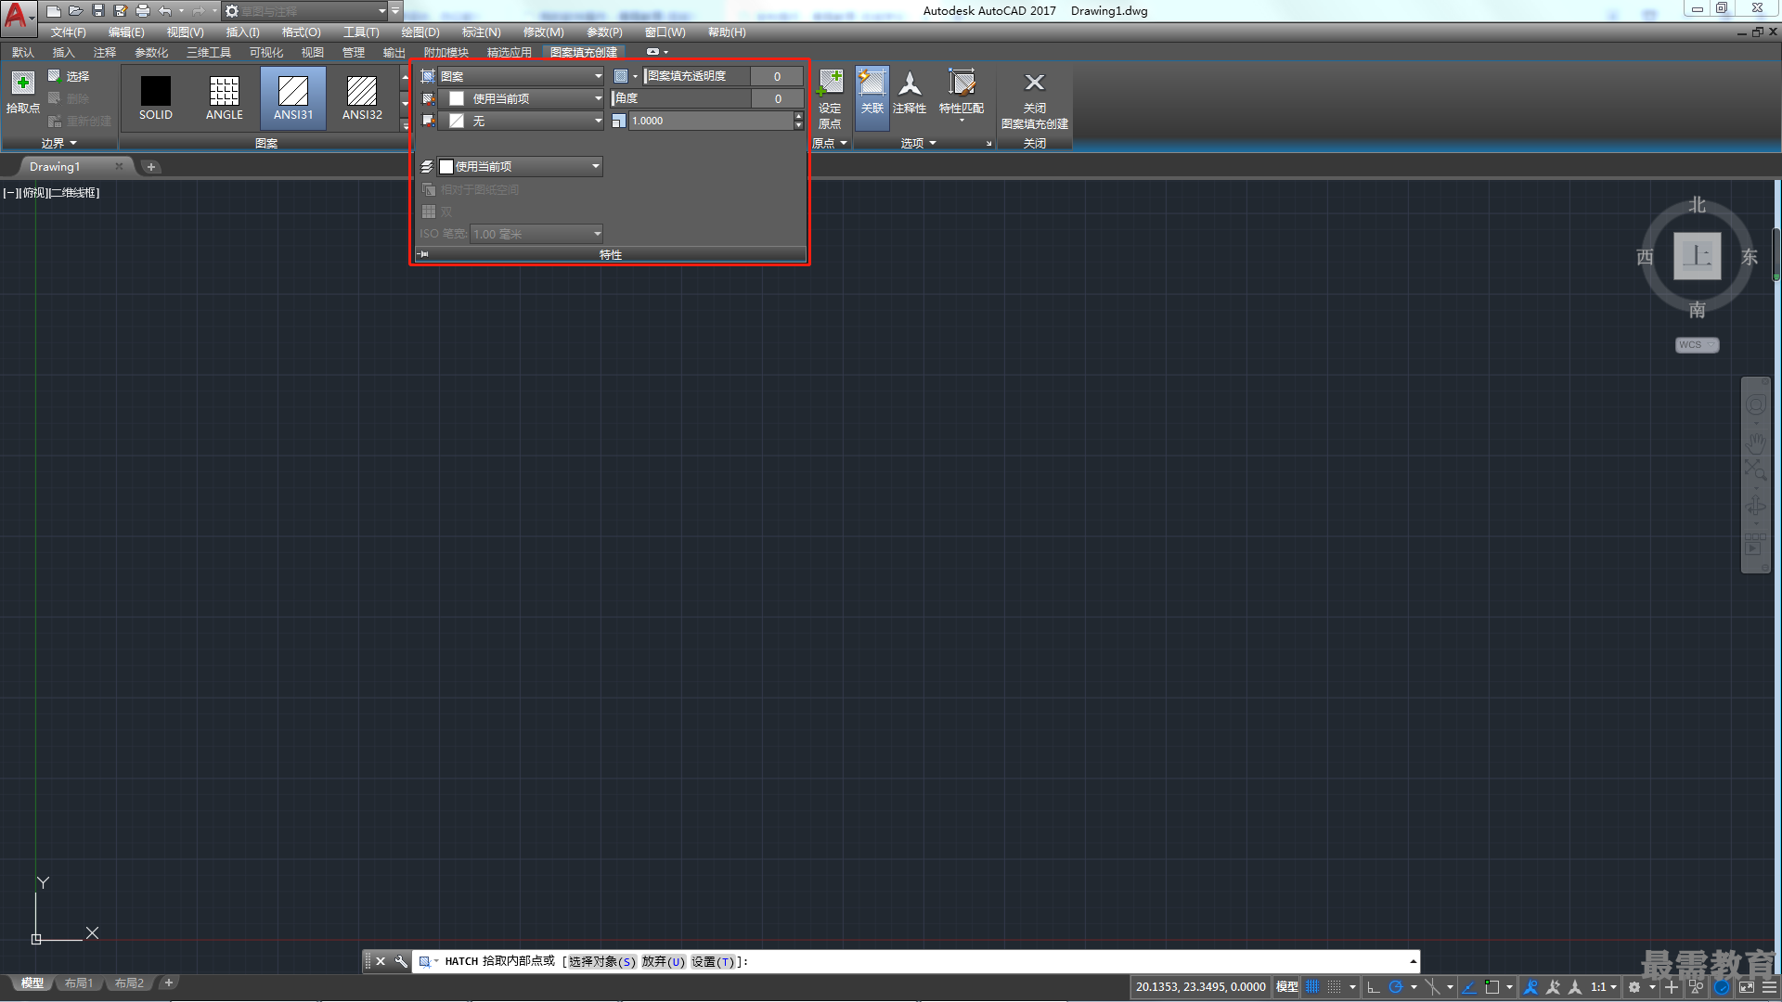Screen dimensions: 1782x1002
Task: Open the transparency type dropdown arrow
Action: [635, 76]
